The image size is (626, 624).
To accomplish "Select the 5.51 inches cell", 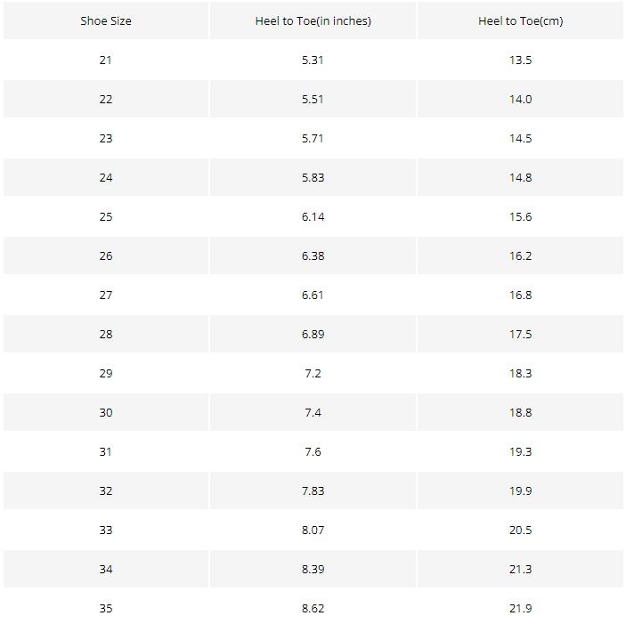I will pyautogui.click(x=313, y=99).
